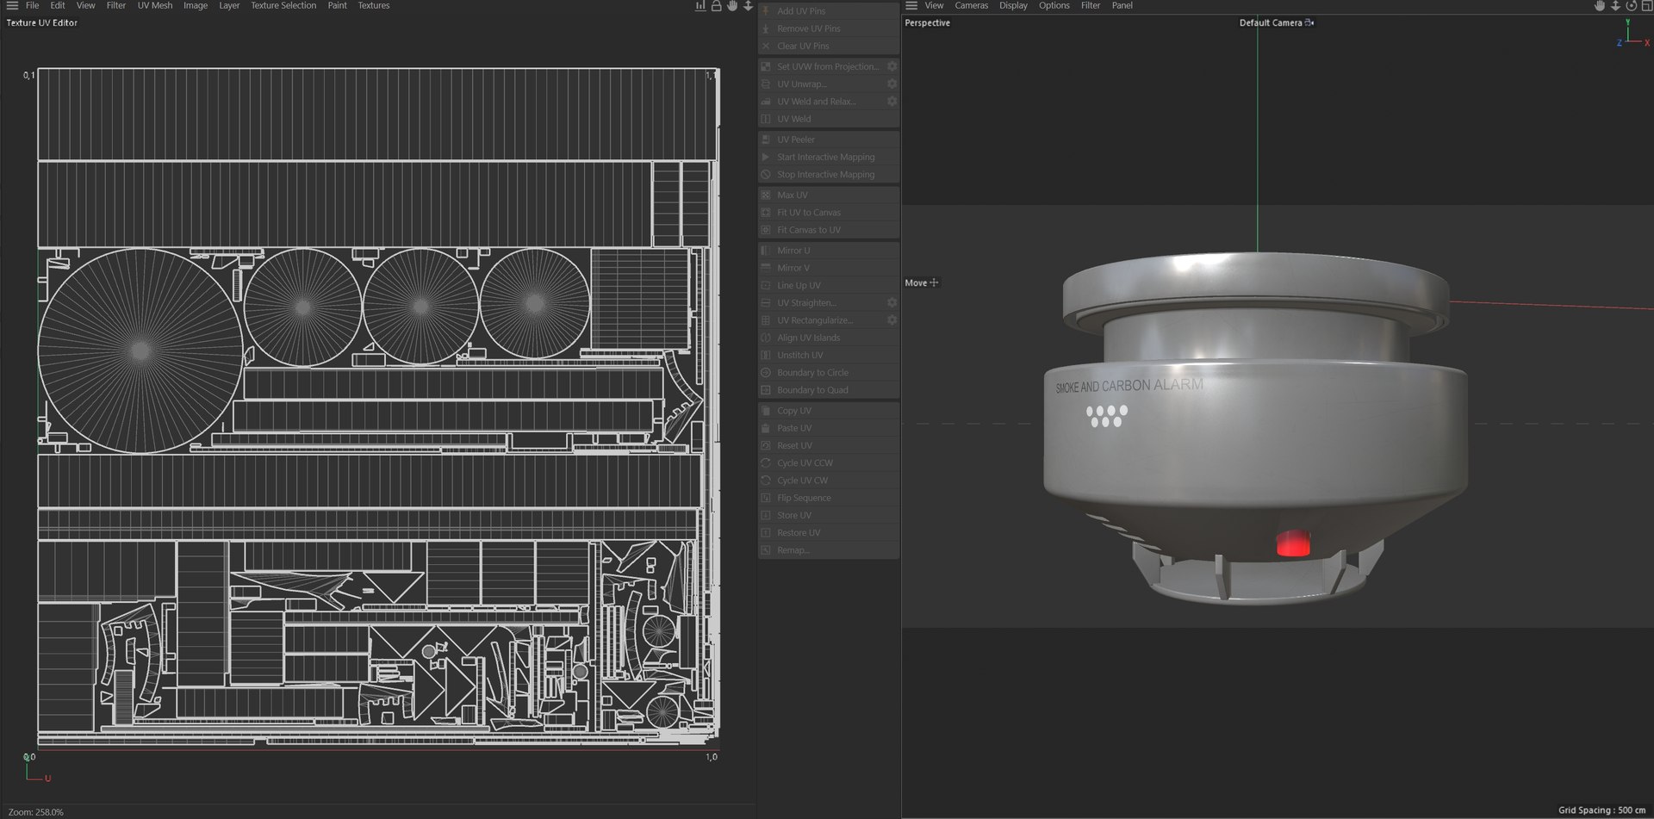Open Set UVW from Projection settings gear

click(892, 66)
